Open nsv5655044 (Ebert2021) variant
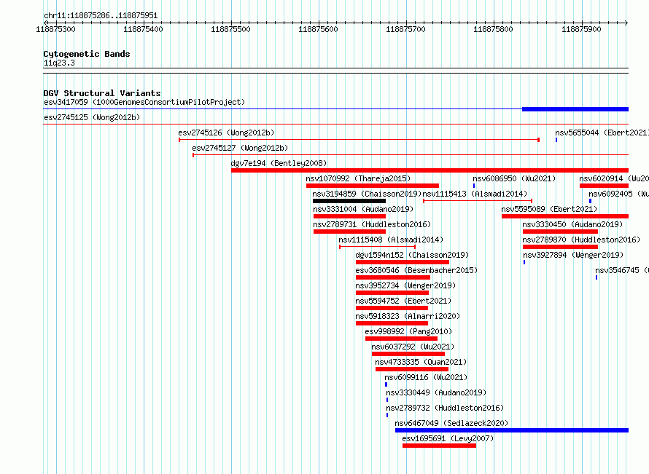 (602, 133)
